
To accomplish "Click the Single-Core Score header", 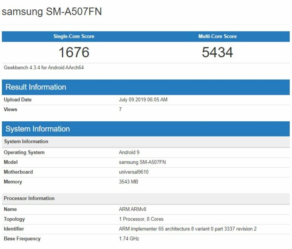I will point(74,36).
